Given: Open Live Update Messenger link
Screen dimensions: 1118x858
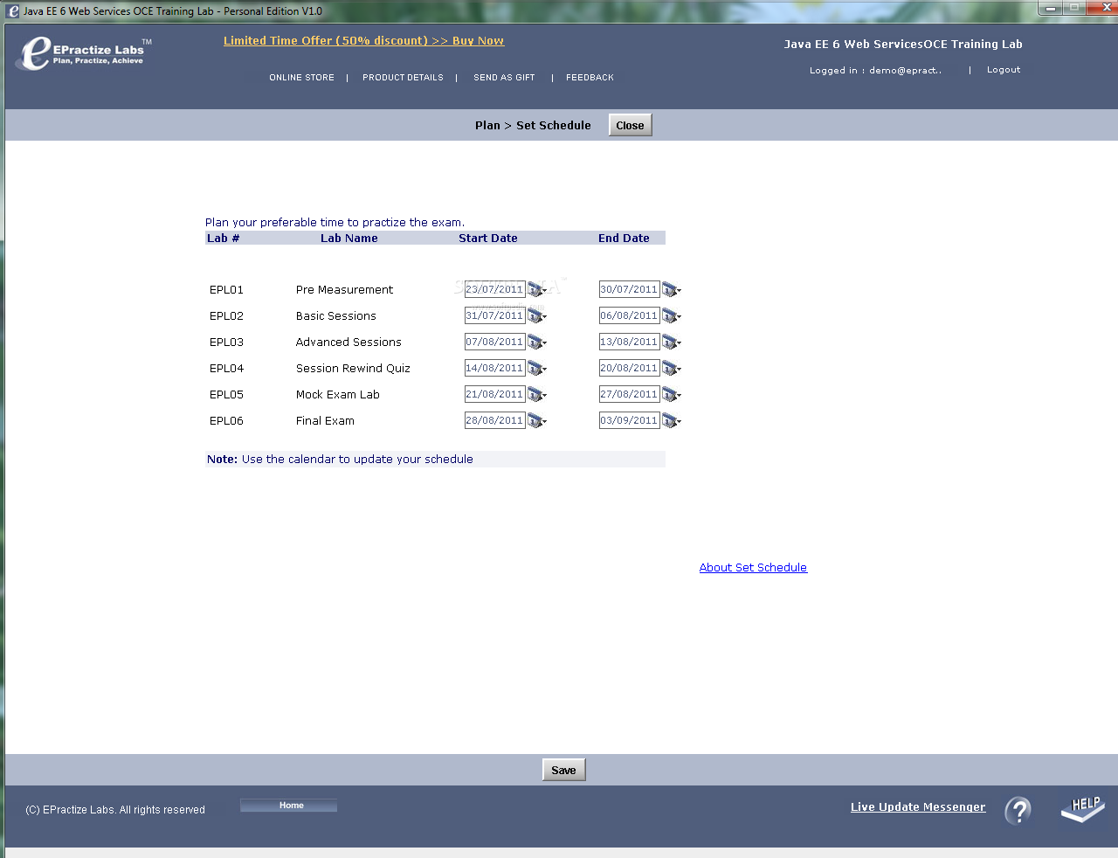Looking at the screenshot, I should [x=918, y=807].
